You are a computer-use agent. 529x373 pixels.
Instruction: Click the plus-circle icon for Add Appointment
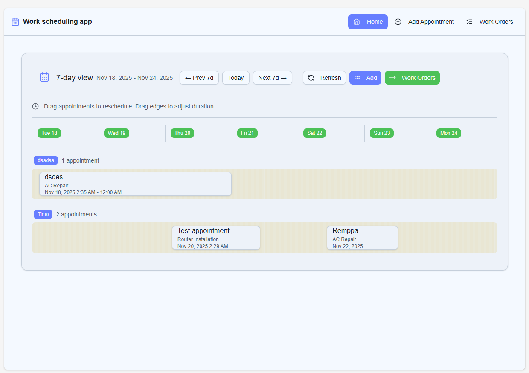click(398, 22)
